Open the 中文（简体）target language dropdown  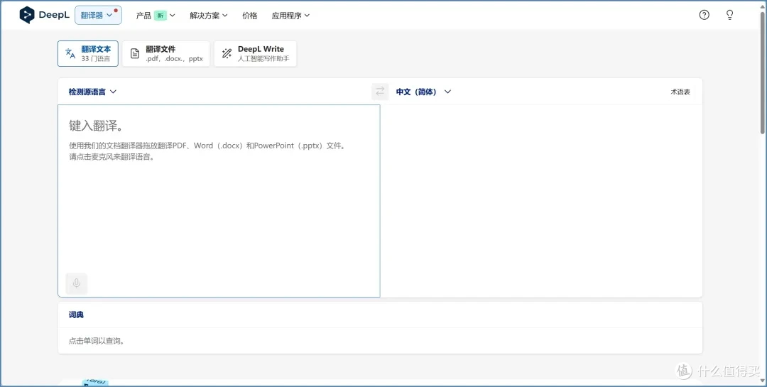click(x=423, y=92)
